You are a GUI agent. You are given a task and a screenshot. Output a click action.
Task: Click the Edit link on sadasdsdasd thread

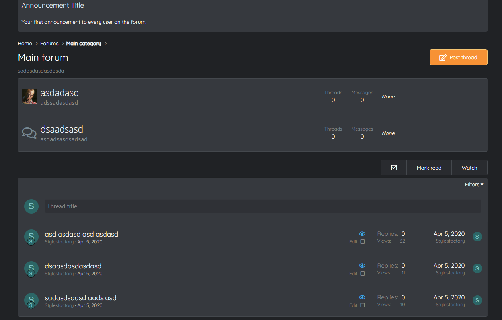(353, 305)
